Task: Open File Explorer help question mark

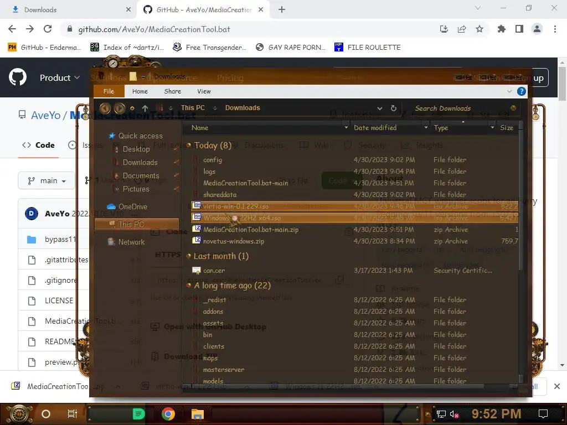Action: (x=521, y=91)
